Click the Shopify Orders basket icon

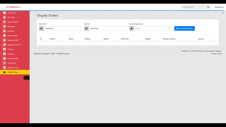pos(5,72)
